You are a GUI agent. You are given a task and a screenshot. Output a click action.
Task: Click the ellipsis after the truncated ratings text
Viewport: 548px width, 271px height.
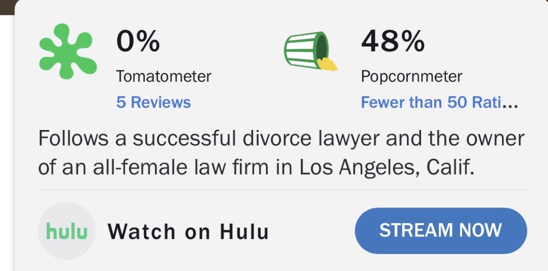coord(510,103)
